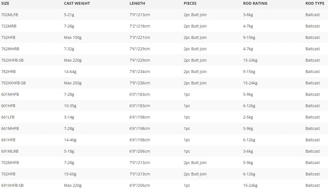Click the ROD TYPE column header

click(x=315, y=3)
